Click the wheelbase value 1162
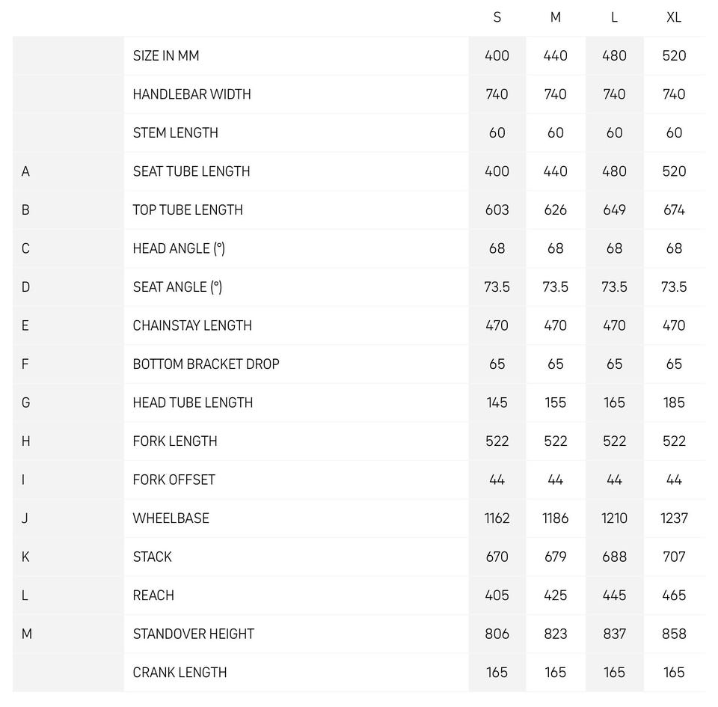 pos(497,518)
